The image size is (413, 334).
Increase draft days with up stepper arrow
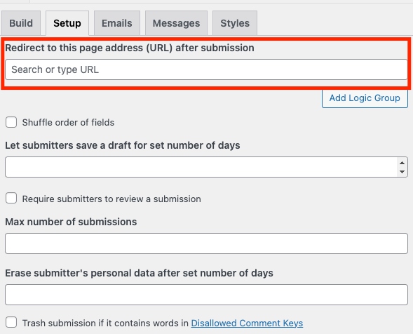click(x=402, y=163)
